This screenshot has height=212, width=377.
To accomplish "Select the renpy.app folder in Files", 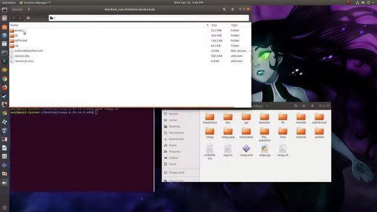I will pos(228,133).
